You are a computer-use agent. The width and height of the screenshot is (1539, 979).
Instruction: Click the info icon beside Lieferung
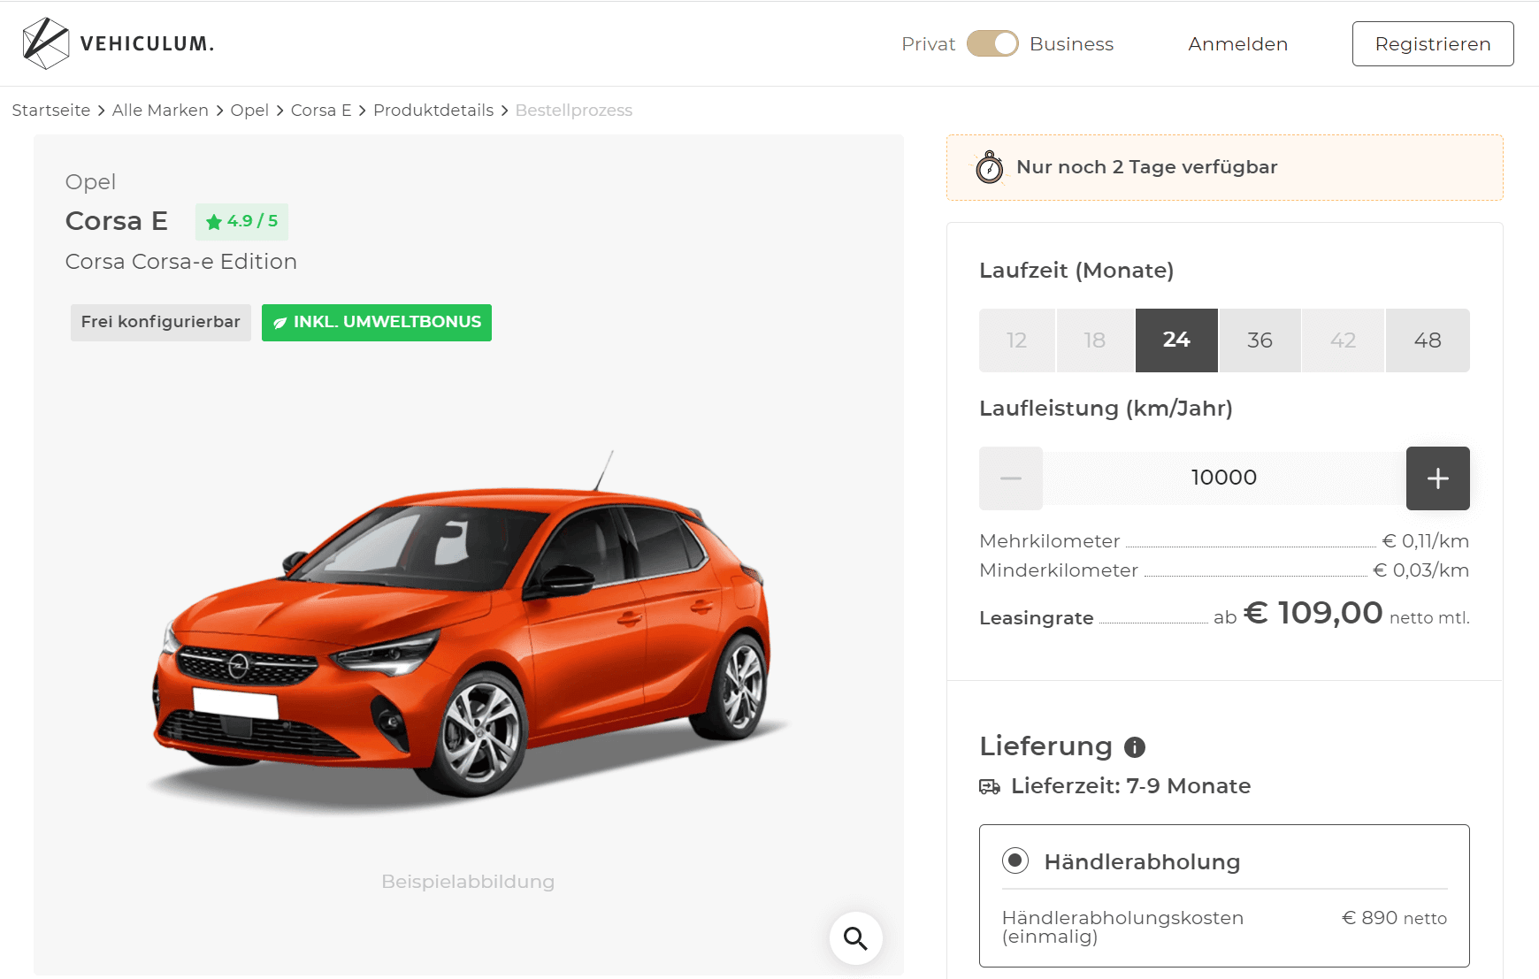(1135, 747)
